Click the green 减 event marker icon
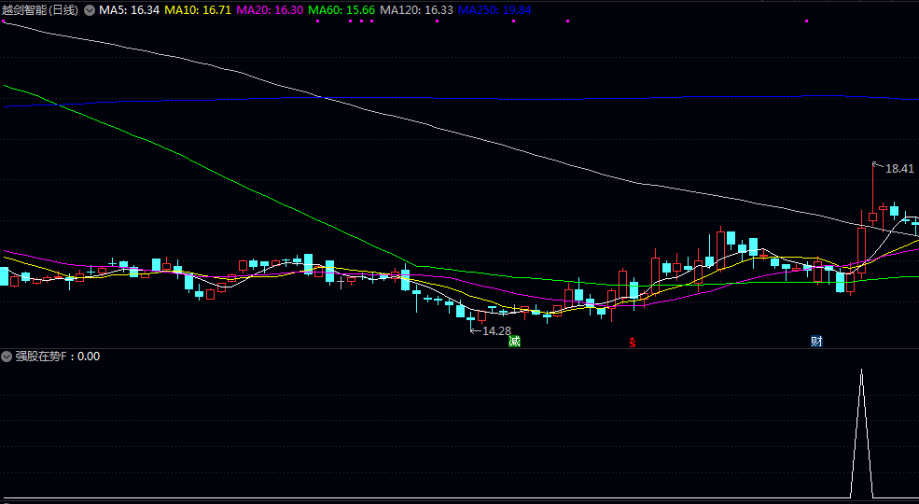This screenshot has width=919, height=504. point(514,341)
